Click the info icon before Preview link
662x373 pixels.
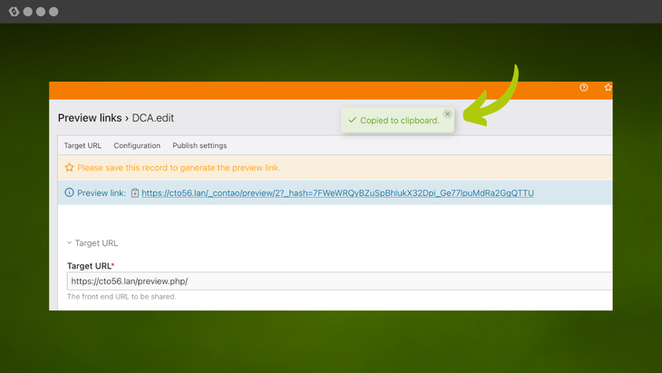pos(70,193)
